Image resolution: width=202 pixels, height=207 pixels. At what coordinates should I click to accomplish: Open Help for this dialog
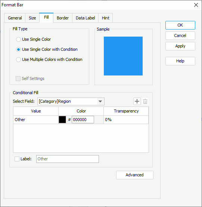(x=180, y=61)
